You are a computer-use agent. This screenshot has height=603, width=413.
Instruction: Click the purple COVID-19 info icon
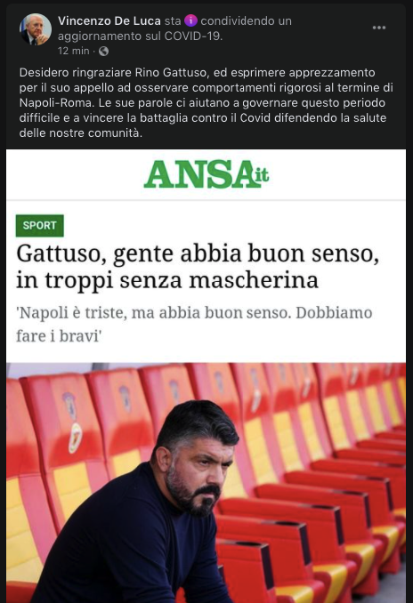pos(190,20)
